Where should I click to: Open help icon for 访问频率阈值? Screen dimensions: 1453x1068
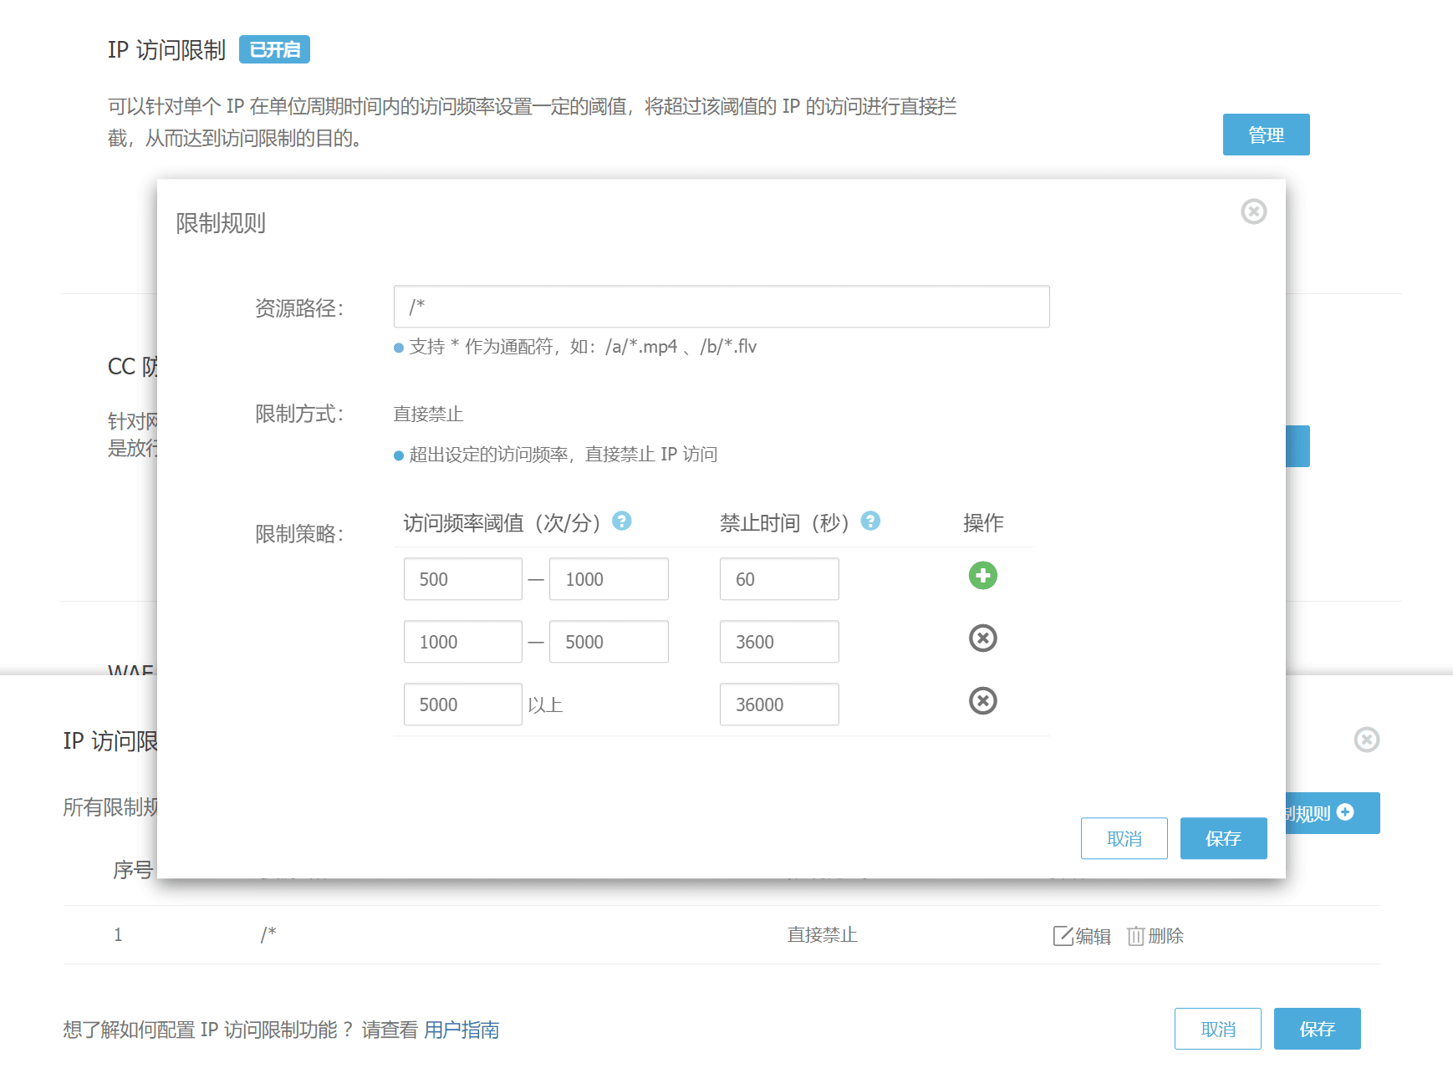coord(621,521)
